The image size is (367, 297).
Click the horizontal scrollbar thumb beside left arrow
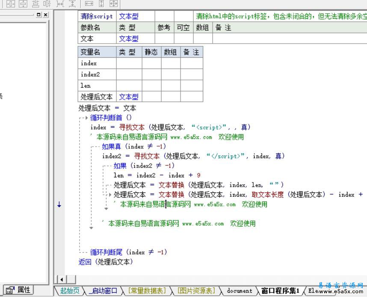pyautogui.click(x=71, y=279)
